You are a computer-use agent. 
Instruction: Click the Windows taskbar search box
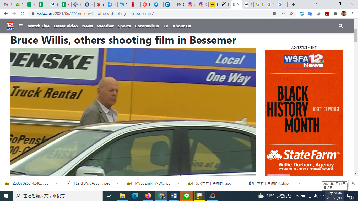click(58, 196)
